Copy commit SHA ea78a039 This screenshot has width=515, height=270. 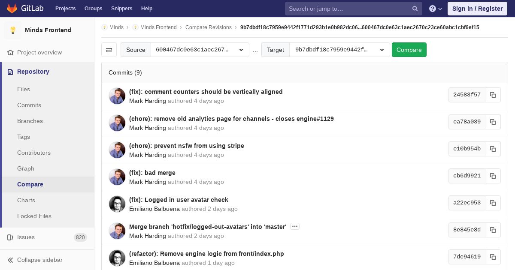[493, 122]
